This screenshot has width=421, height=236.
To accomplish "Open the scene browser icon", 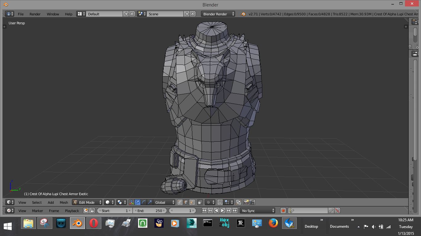I will (x=142, y=14).
